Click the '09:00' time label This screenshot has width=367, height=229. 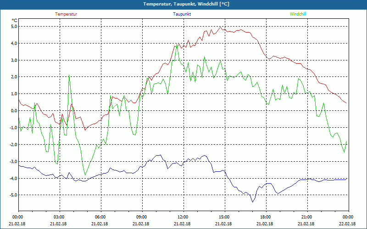coord(141,217)
